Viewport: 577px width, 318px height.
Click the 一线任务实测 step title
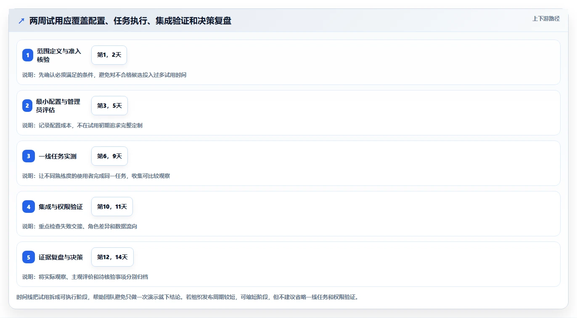point(58,156)
